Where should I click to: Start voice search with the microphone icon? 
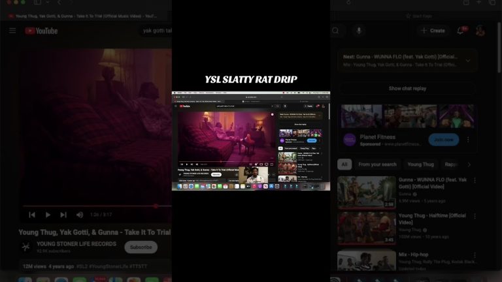(359, 31)
